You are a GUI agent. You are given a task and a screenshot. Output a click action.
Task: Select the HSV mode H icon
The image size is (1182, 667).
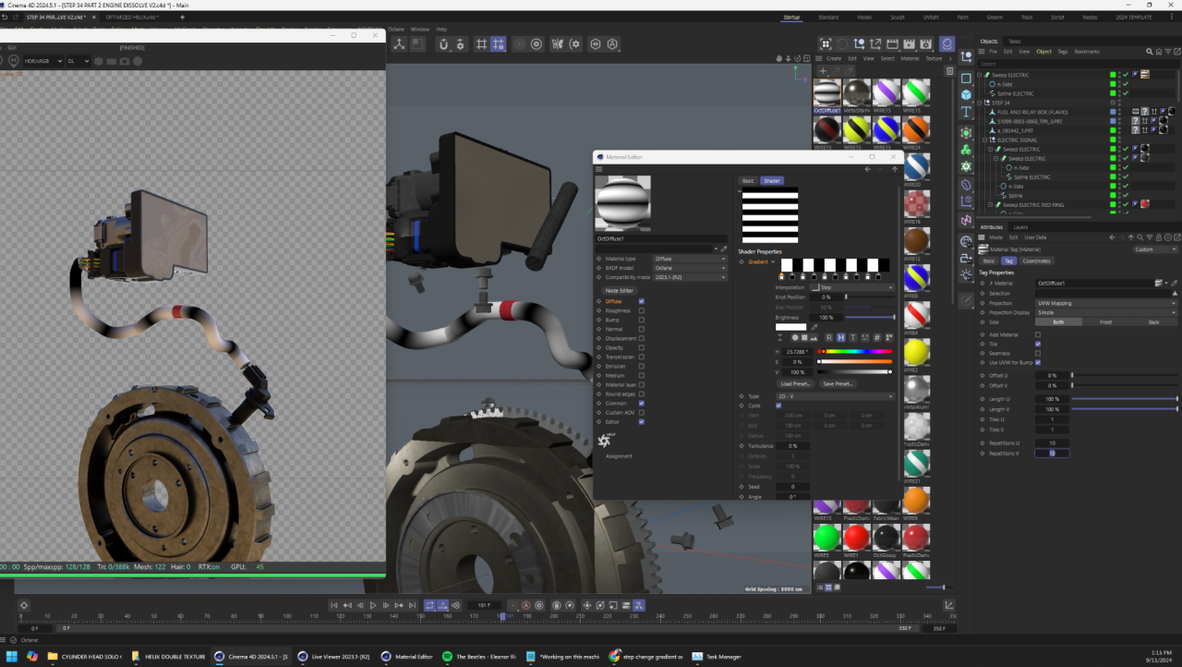(841, 337)
